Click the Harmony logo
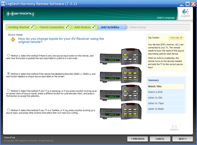The width and height of the screenshot is (197, 145). (21, 14)
